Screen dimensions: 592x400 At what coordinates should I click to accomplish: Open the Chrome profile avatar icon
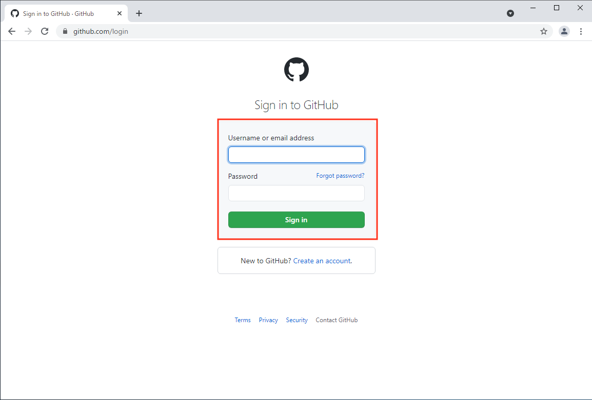pos(564,31)
